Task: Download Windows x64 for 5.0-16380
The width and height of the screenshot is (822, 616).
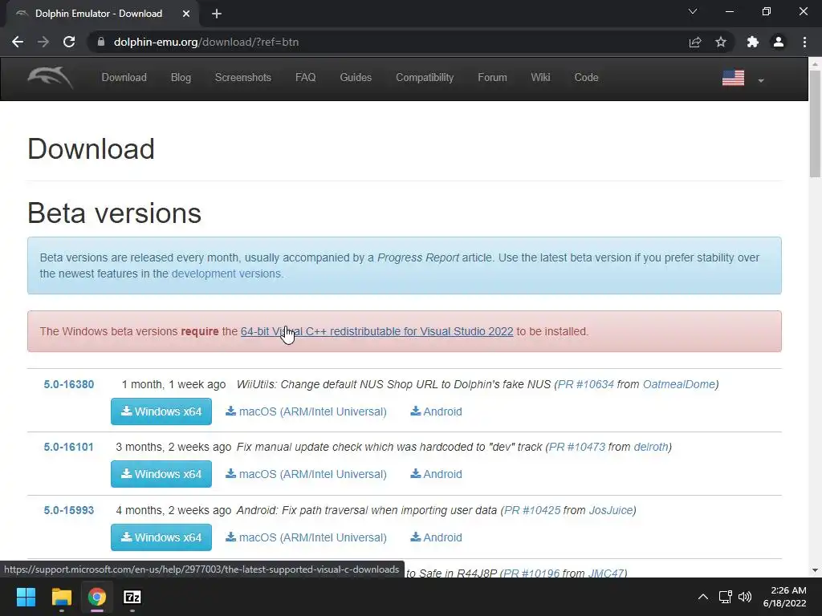Action: tap(161, 411)
